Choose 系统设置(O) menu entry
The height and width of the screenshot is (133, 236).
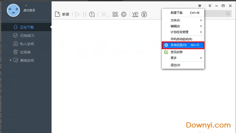[x=183, y=45]
